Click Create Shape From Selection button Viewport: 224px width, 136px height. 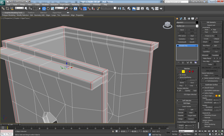click(x=186, y=122)
